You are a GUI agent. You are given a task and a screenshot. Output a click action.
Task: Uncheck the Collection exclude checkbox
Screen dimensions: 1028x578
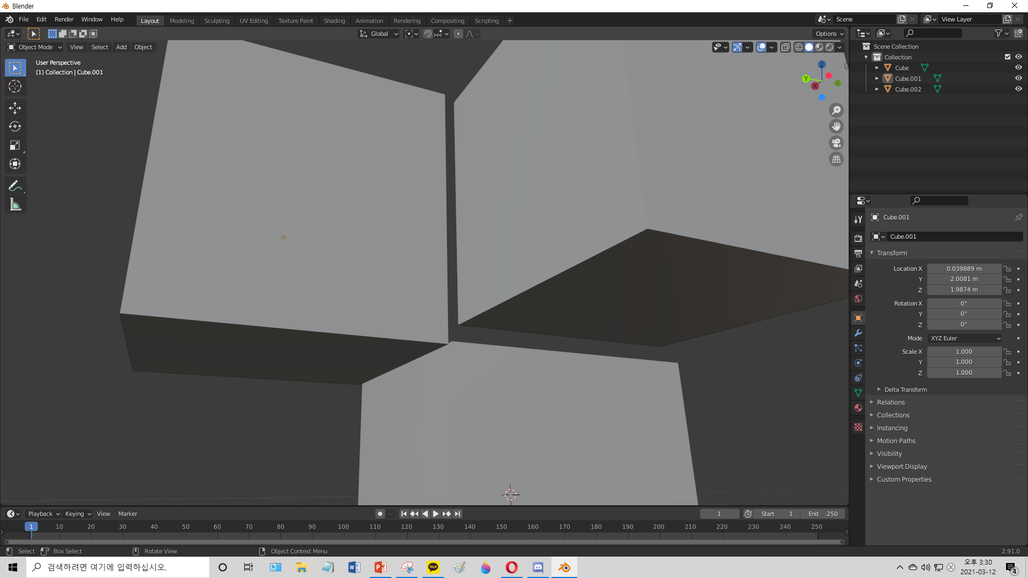[x=1008, y=57]
